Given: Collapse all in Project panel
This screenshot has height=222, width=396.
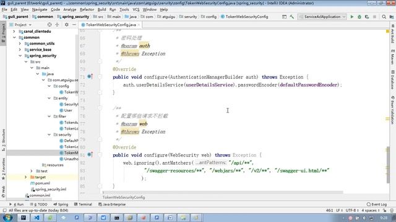Looking at the screenshot, I should [57, 25].
